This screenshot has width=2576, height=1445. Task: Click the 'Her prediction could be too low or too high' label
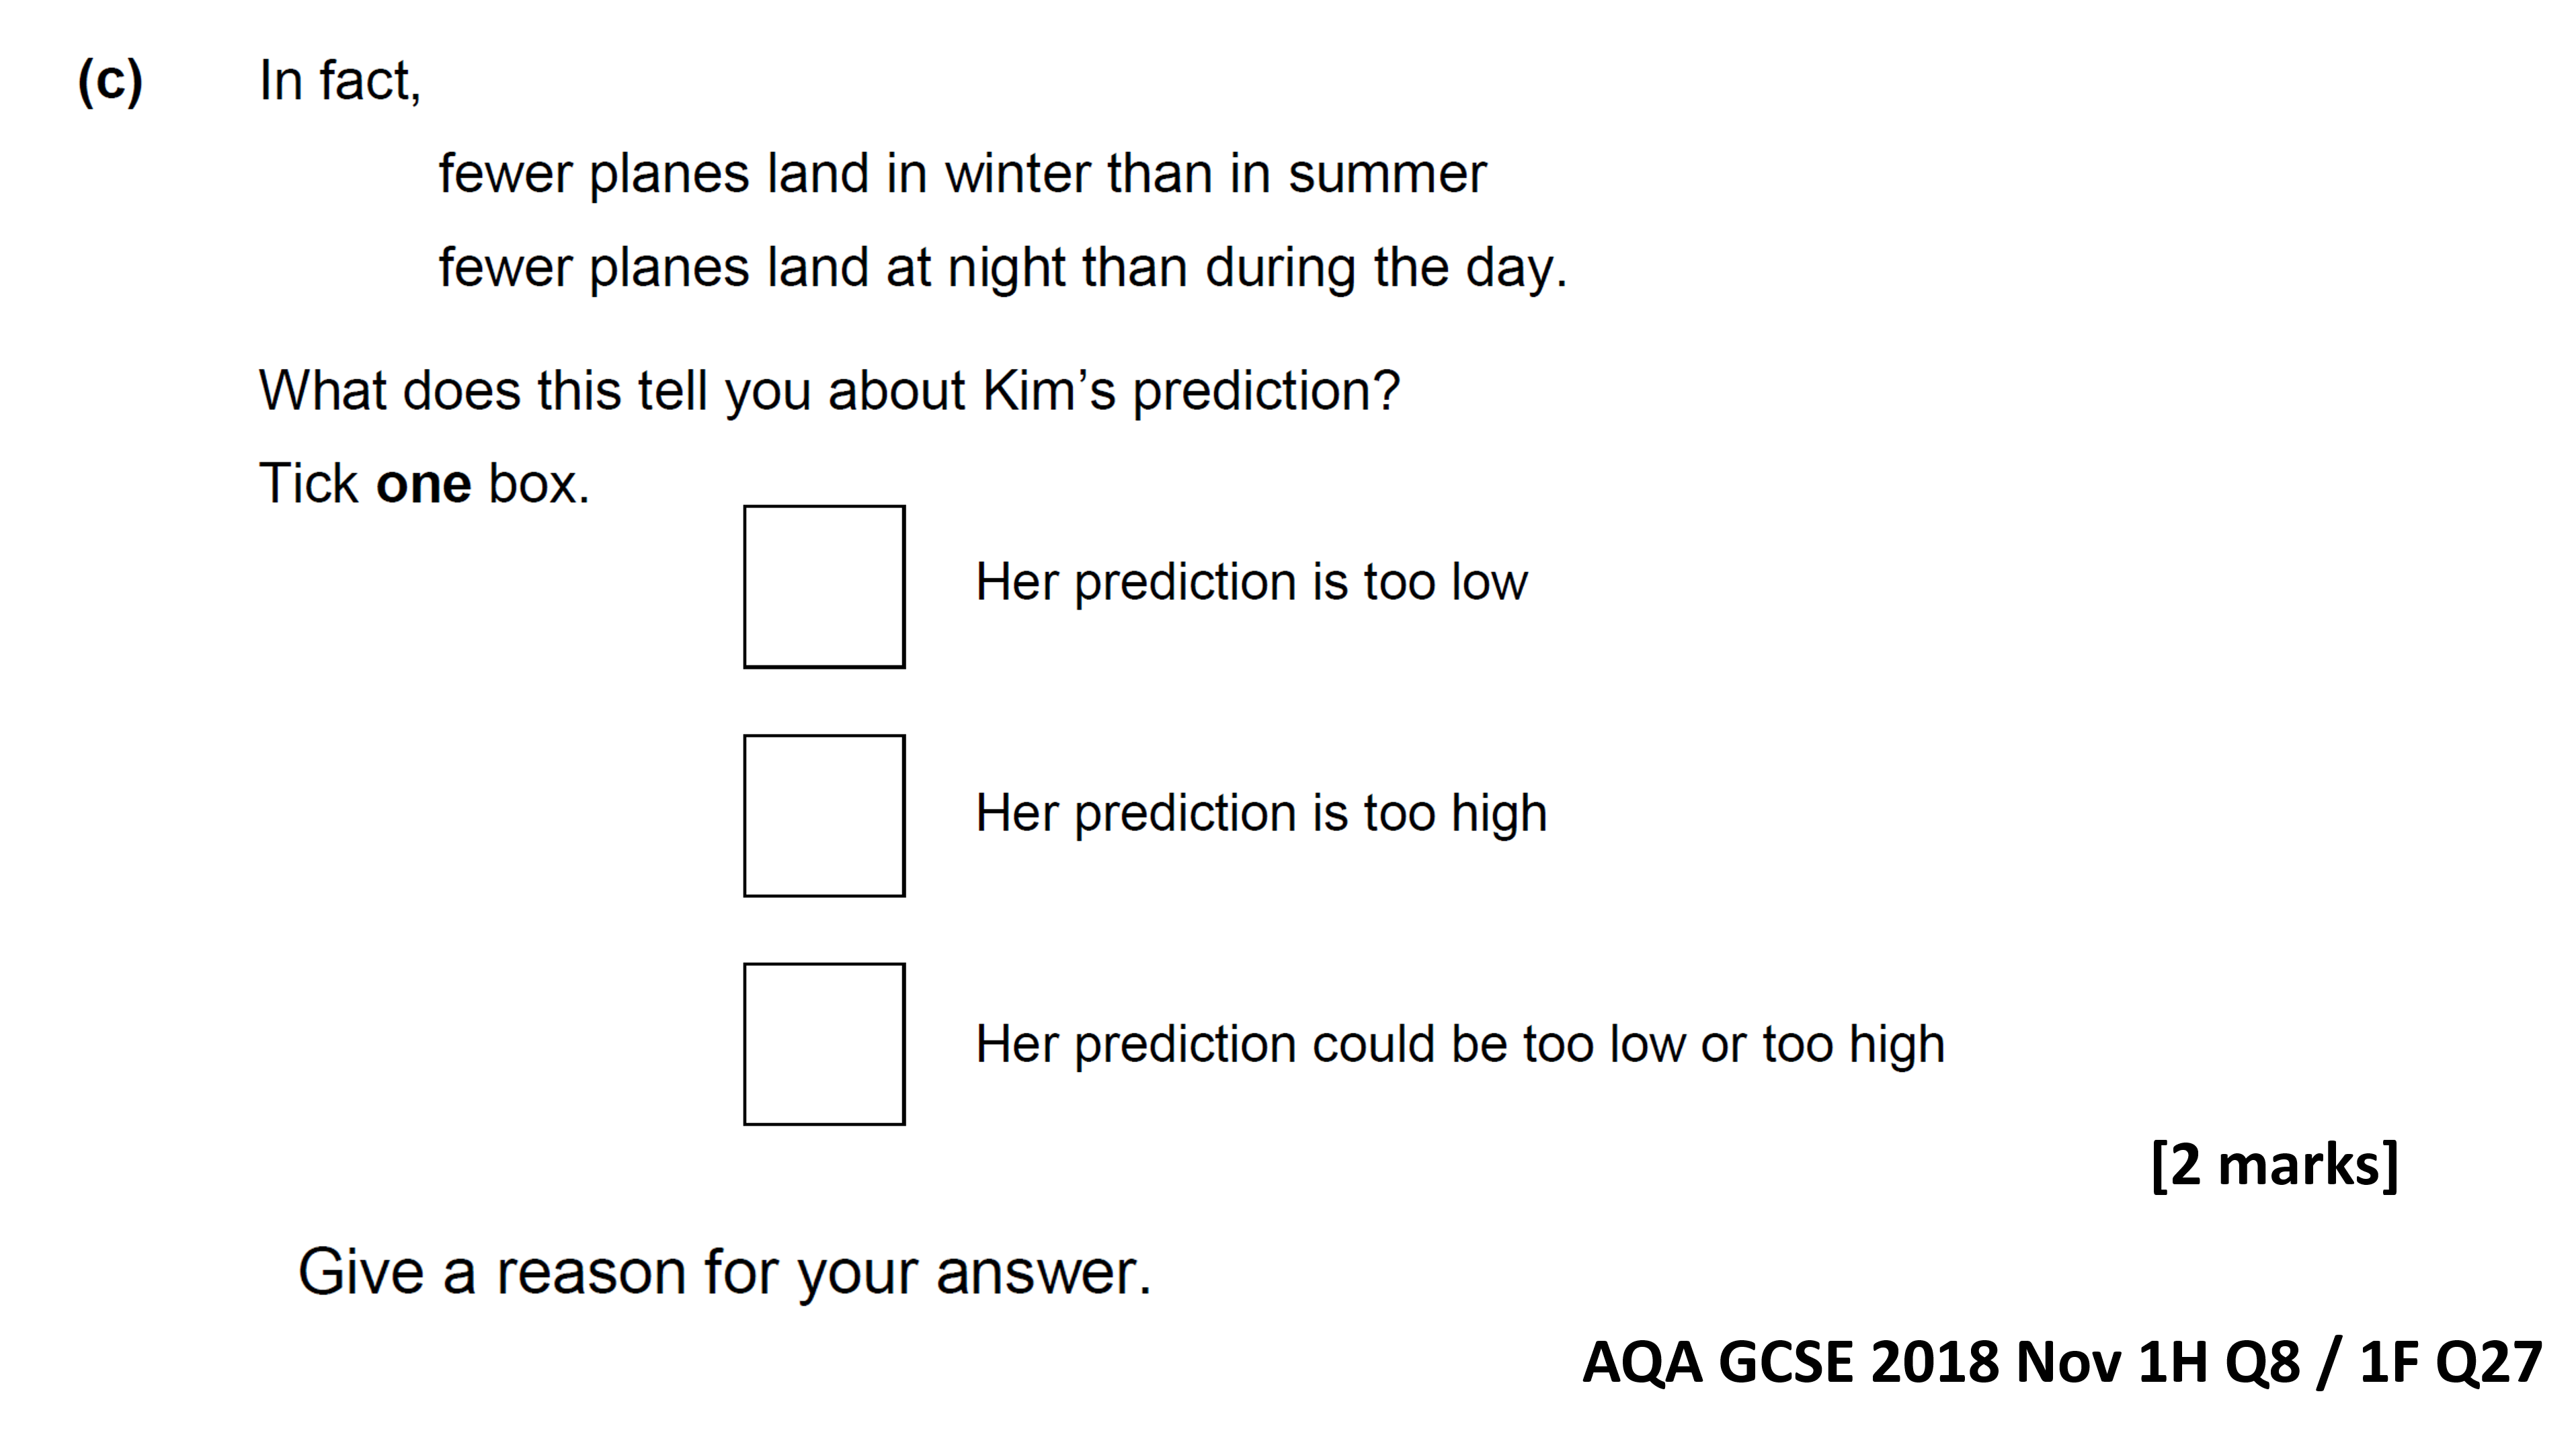click(1460, 1044)
